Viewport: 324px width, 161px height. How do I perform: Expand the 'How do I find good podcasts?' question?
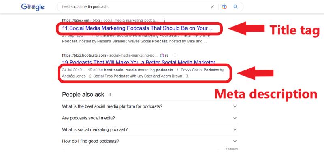(x=150, y=142)
